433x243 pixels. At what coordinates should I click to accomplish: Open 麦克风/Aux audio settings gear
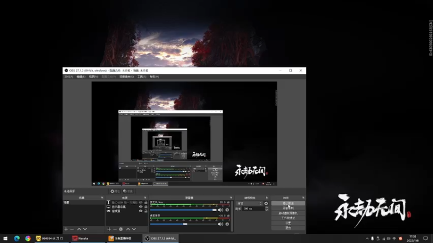(227, 210)
